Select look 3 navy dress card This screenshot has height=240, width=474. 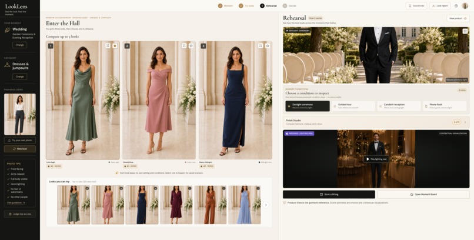point(235,101)
